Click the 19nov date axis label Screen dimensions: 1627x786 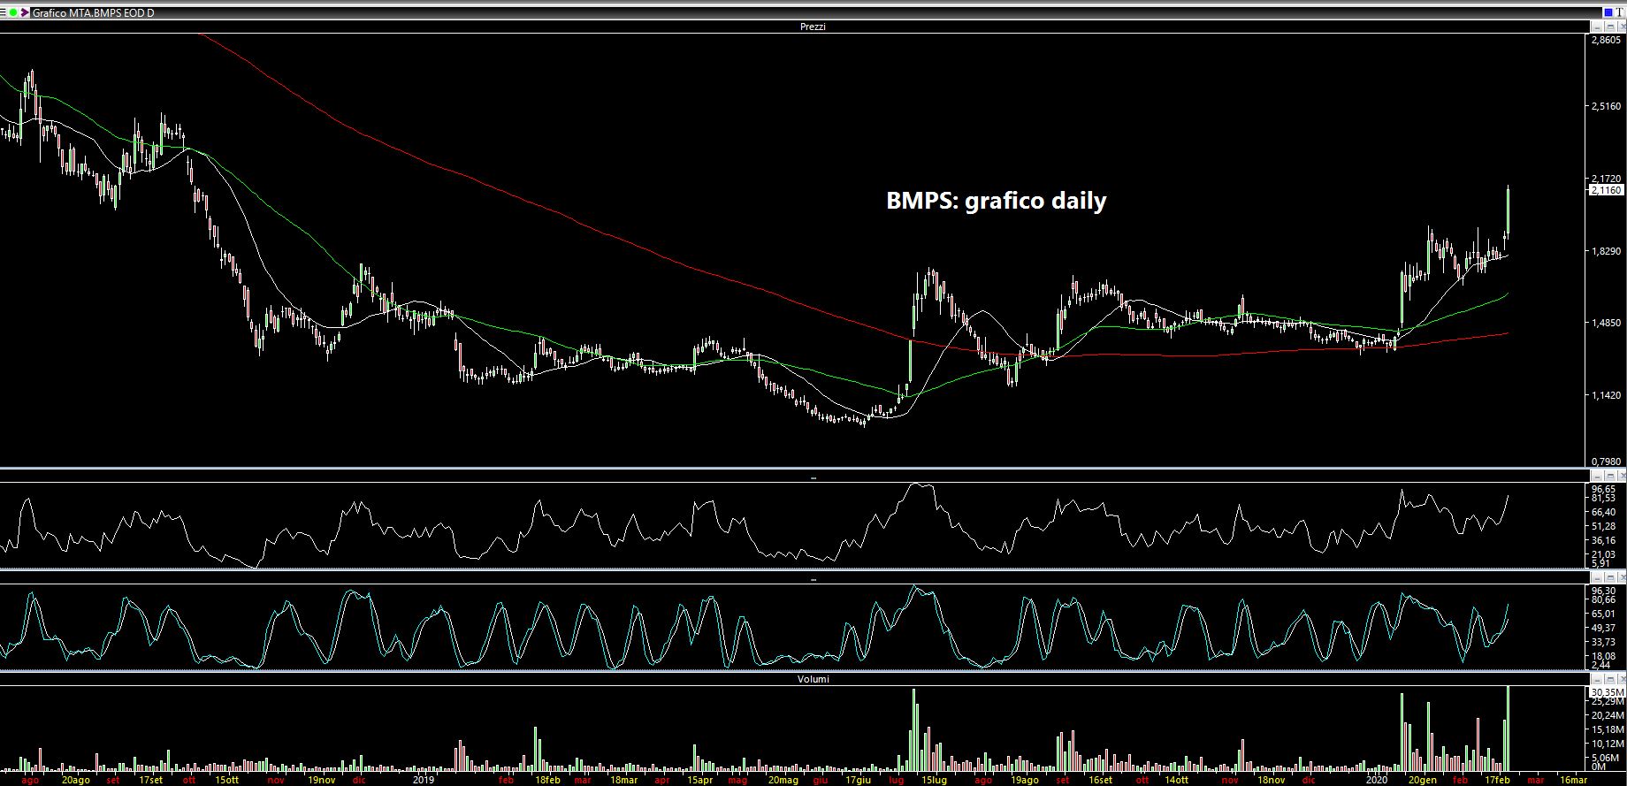click(x=321, y=781)
